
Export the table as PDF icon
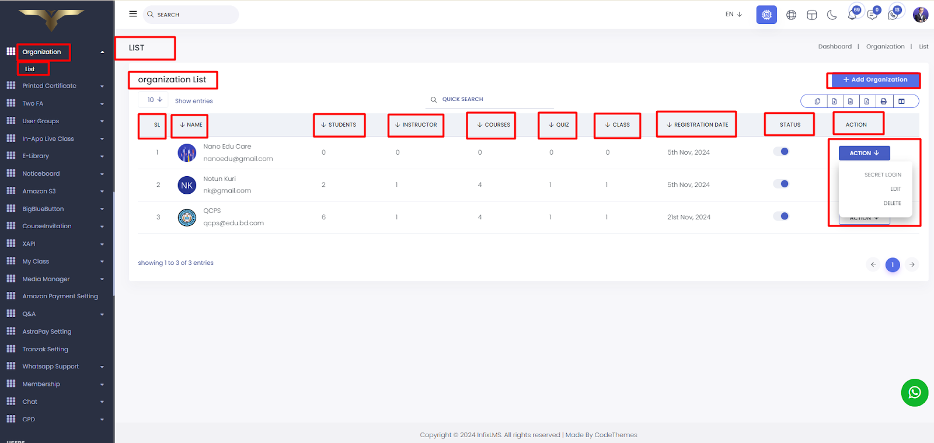coord(867,102)
